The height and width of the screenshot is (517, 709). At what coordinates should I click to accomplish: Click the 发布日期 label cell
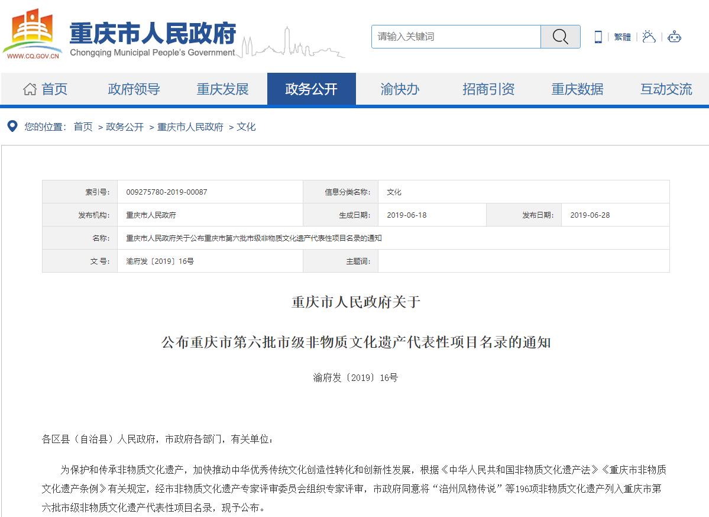tap(524, 215)
